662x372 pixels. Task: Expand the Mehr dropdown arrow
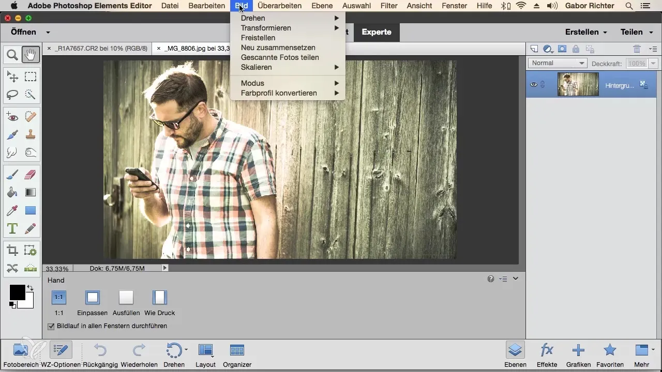653,350
